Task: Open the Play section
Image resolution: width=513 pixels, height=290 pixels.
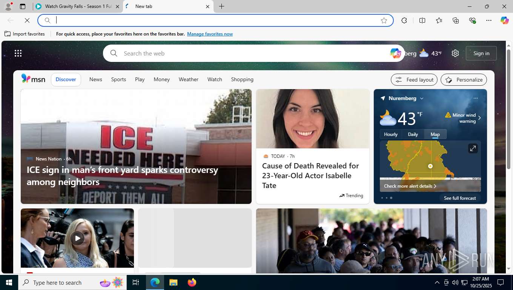Action: pos(140,79)
